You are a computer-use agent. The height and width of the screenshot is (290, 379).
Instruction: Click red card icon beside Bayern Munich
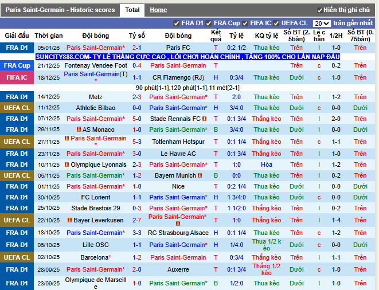tap(200, 175)
